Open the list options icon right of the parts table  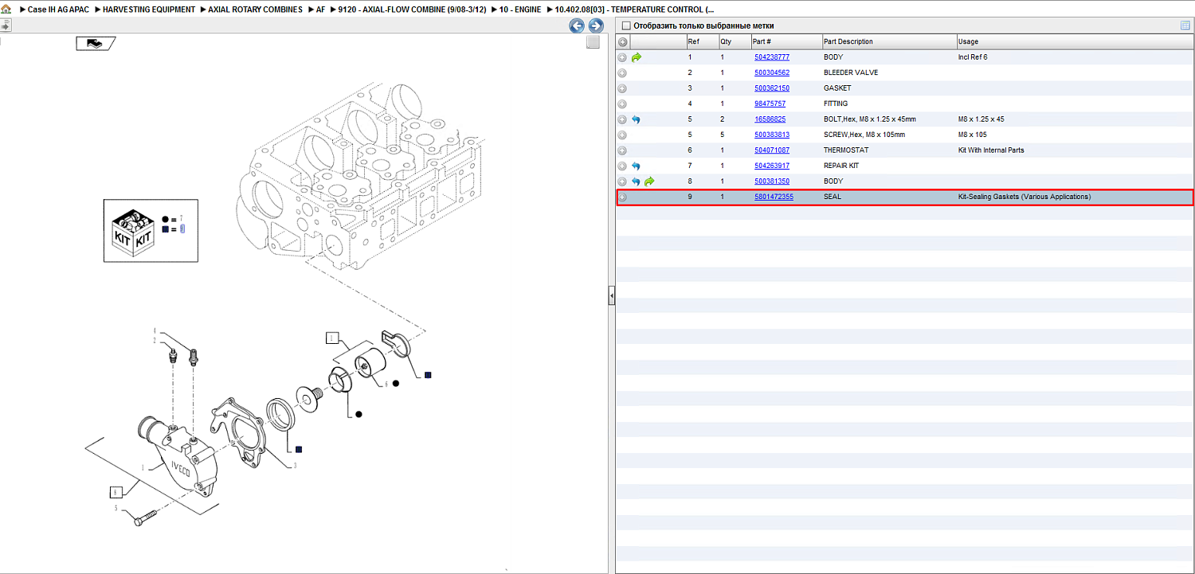point(1185,25)
